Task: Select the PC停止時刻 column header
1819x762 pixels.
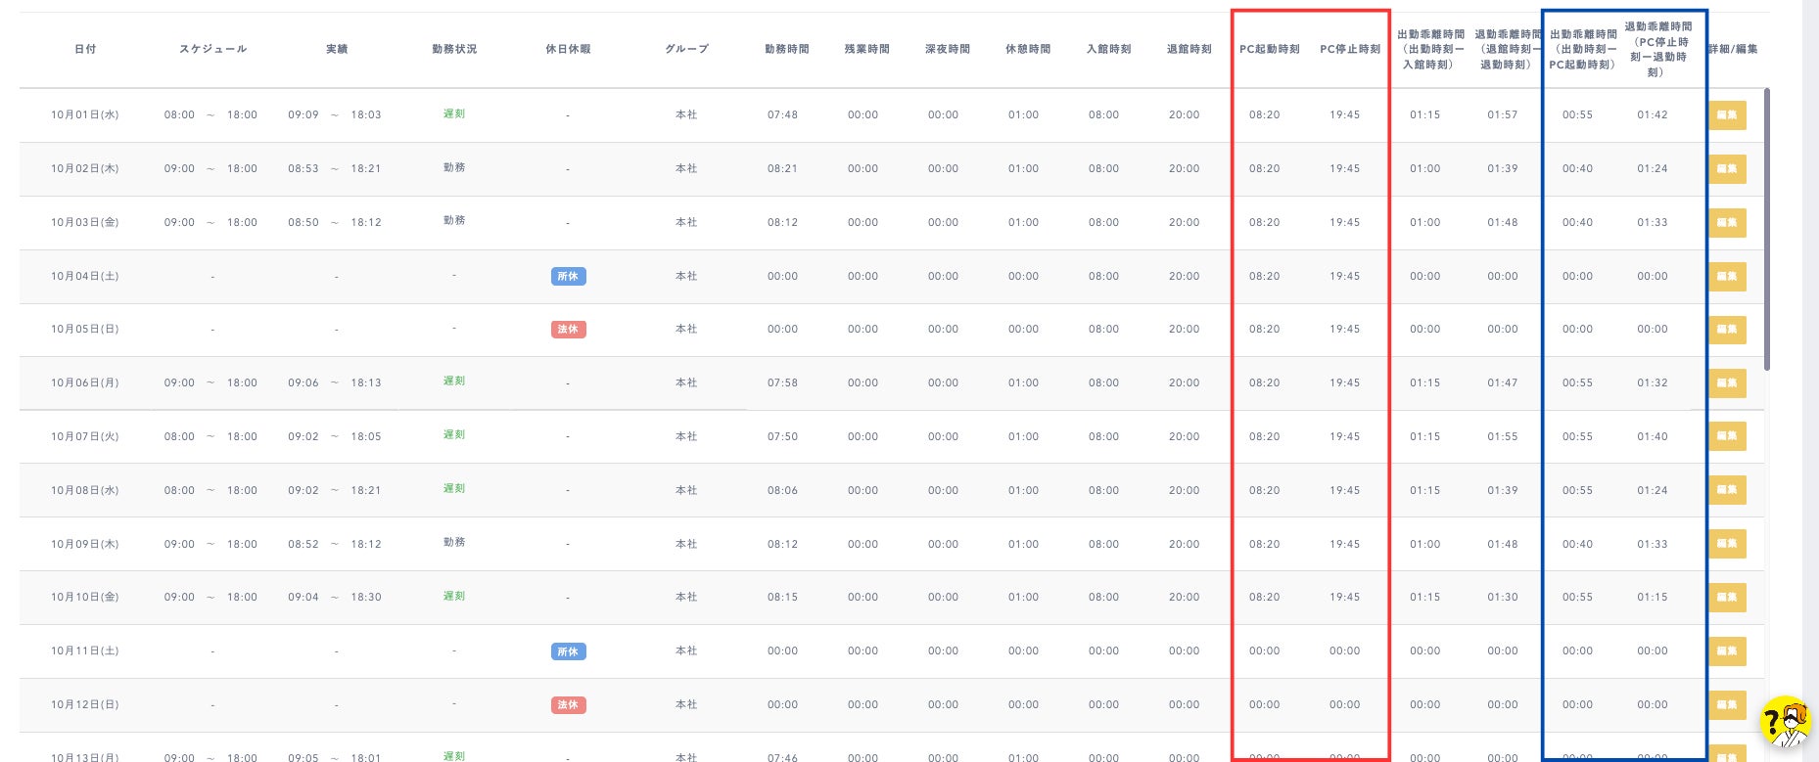Action: click(x=1349, y=49)
